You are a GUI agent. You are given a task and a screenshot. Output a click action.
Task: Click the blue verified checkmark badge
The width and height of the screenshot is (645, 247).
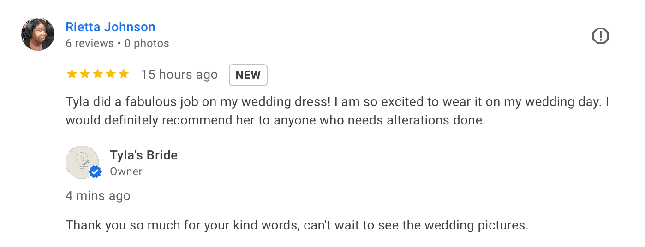(x=95, y=172)
